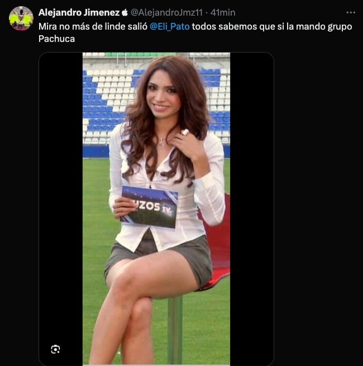Open the tweet's three-dot more options menu
The width and height of the screenshot is (363, 366).
pos(351,12)
